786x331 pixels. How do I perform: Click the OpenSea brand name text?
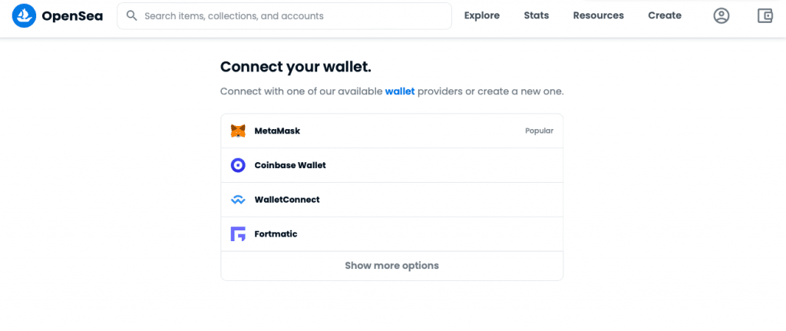72,15
